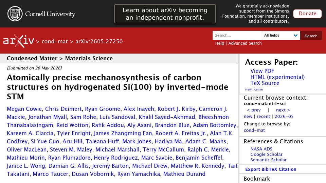Open View PDF link

pos(262,71)
